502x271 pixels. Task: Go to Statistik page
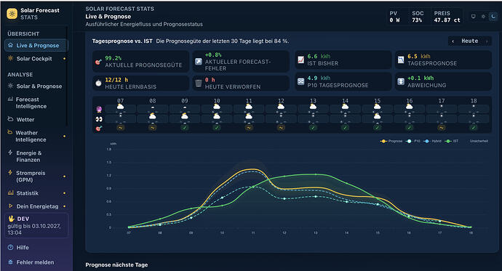click(x=36, y=193)
